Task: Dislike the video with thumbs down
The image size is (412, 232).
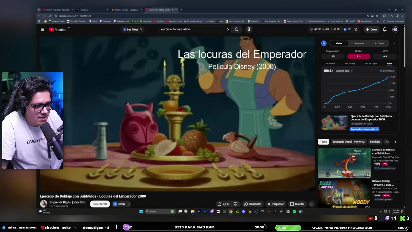Action: [235, 204]
